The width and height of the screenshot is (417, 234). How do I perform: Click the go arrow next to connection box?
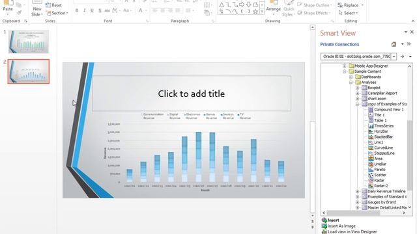coord(402,57)
